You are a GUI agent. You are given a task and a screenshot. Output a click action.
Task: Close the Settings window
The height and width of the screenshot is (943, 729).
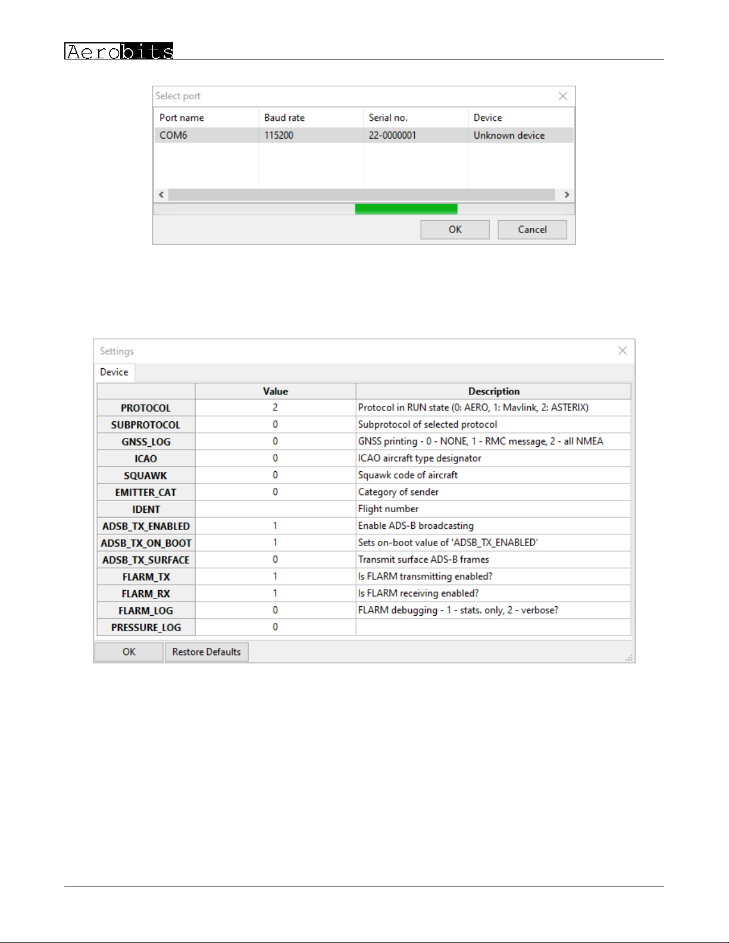pos(622,351)
